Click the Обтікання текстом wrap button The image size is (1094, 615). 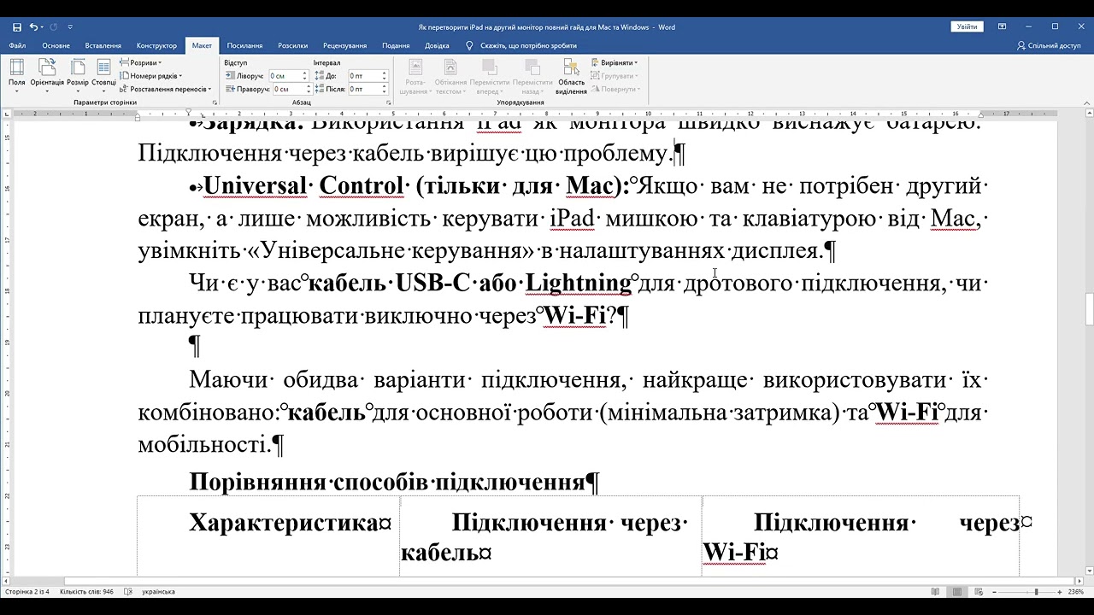450,76
